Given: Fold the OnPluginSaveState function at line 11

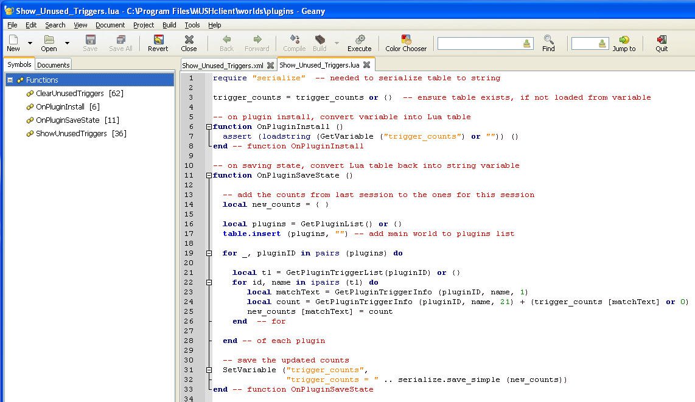Looking at the screenshot, I should coord(209,175).
